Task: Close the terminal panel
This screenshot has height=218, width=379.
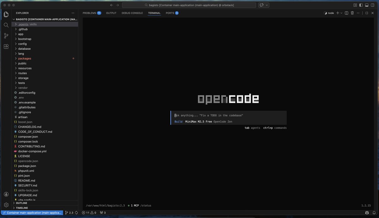Action: (373, 13)
